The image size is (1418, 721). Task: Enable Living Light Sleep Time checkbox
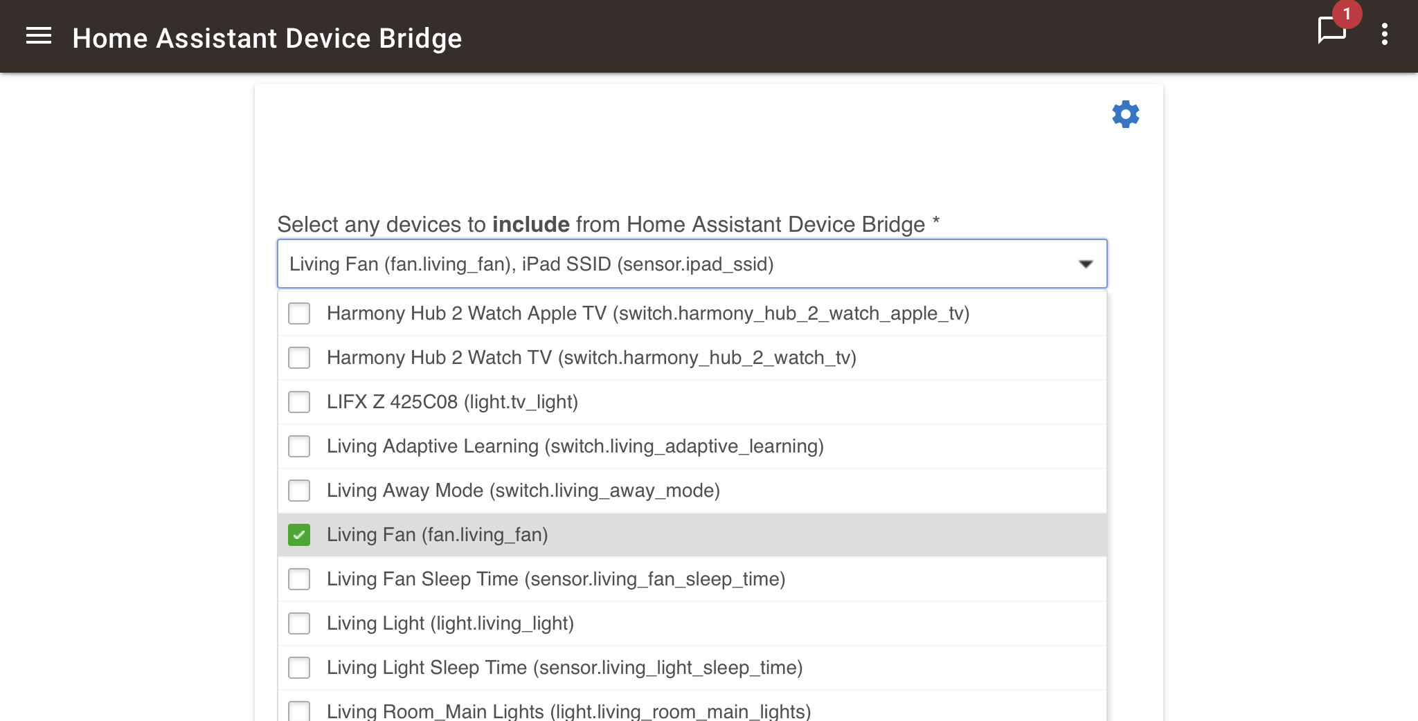tap(299, 668)
